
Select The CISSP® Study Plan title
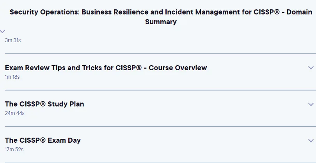click(x=44, y=104)
